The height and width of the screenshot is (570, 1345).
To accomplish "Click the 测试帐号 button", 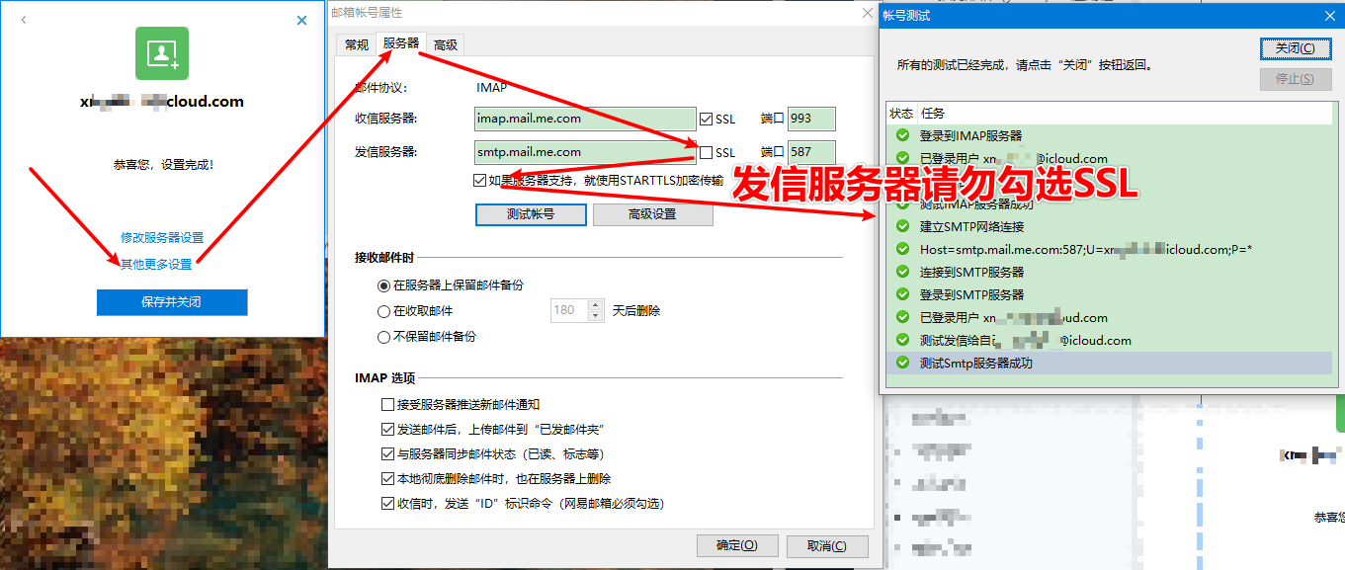I will (x=531, y=214).
